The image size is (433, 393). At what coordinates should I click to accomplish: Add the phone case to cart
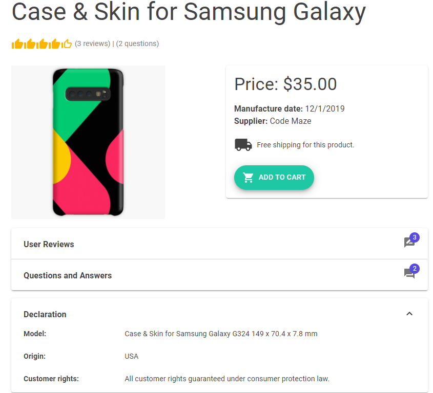pos(274,178)
